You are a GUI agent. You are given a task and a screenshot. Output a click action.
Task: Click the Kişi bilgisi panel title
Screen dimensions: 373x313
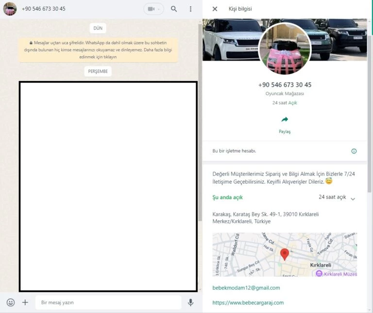(240, 9)
